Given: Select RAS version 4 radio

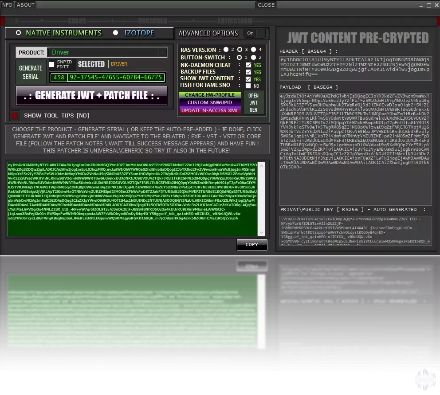Looking at the screenshot, I should click(x=253, y=49).
